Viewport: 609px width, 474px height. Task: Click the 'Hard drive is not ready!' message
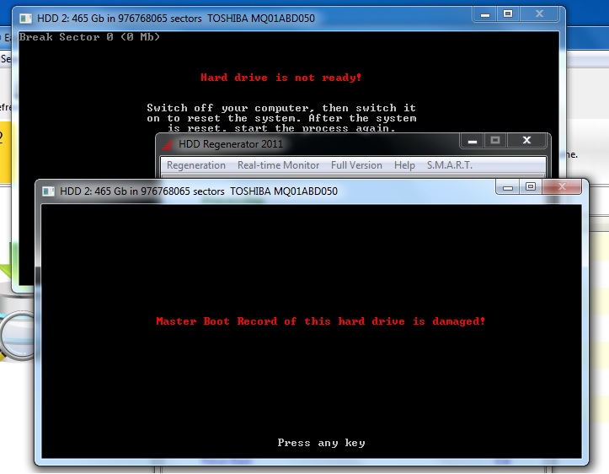(x=280, y=78)
